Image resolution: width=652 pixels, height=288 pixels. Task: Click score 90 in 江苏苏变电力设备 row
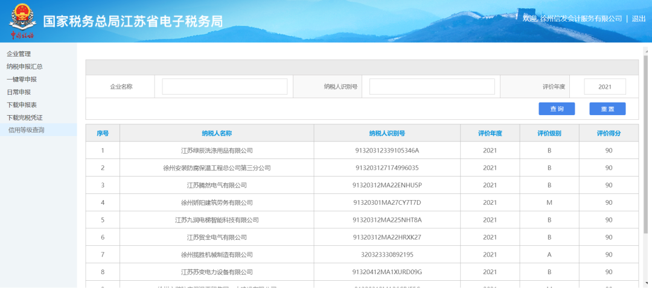point(609,272)
